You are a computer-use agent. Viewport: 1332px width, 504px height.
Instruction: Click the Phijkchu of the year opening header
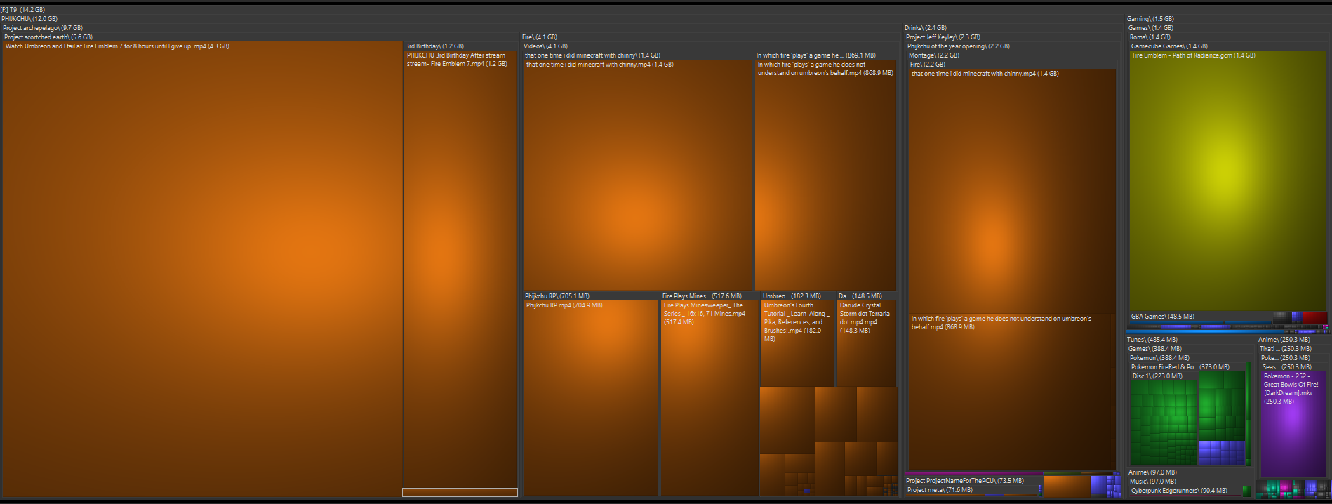click(958, 46)
